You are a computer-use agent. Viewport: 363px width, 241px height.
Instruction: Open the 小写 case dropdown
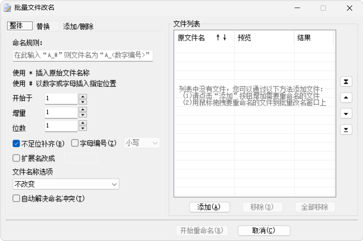142,143
